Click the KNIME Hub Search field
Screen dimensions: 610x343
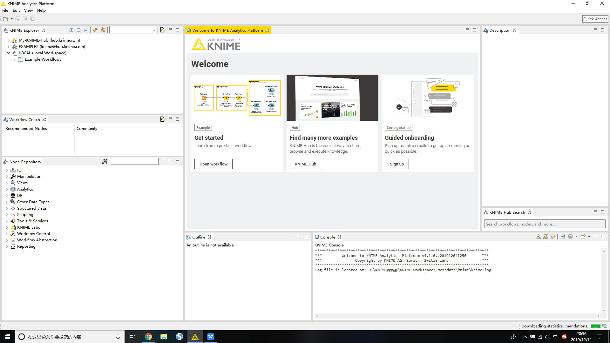coord(545,224)
